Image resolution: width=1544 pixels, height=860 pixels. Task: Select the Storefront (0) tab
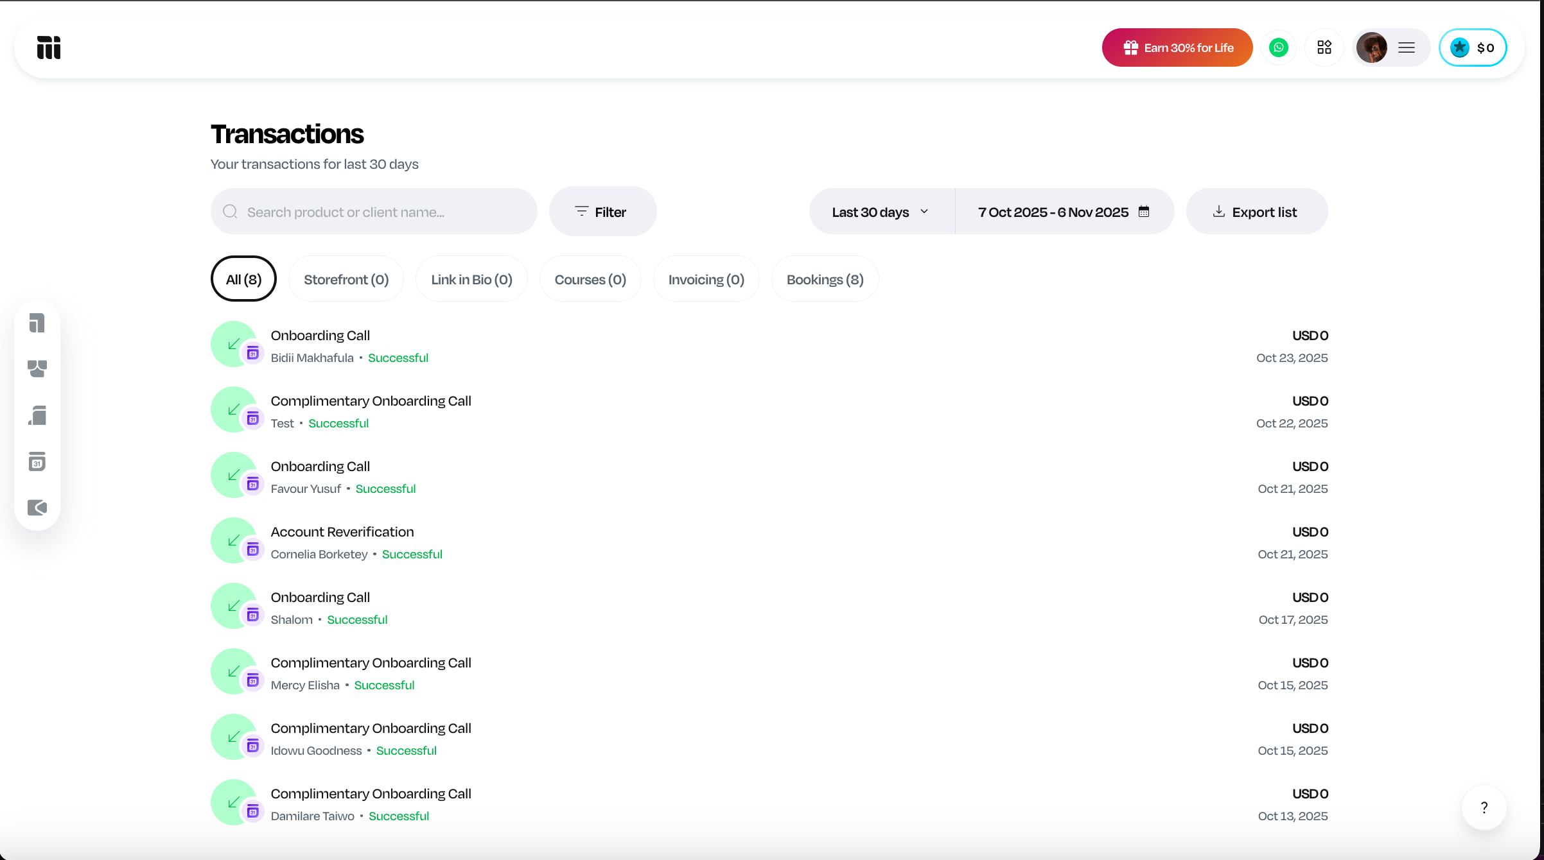[346, 279]
